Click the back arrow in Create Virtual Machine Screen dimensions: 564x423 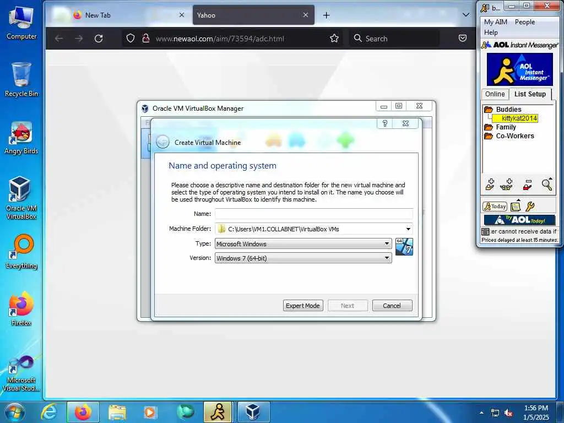point(162,142)
